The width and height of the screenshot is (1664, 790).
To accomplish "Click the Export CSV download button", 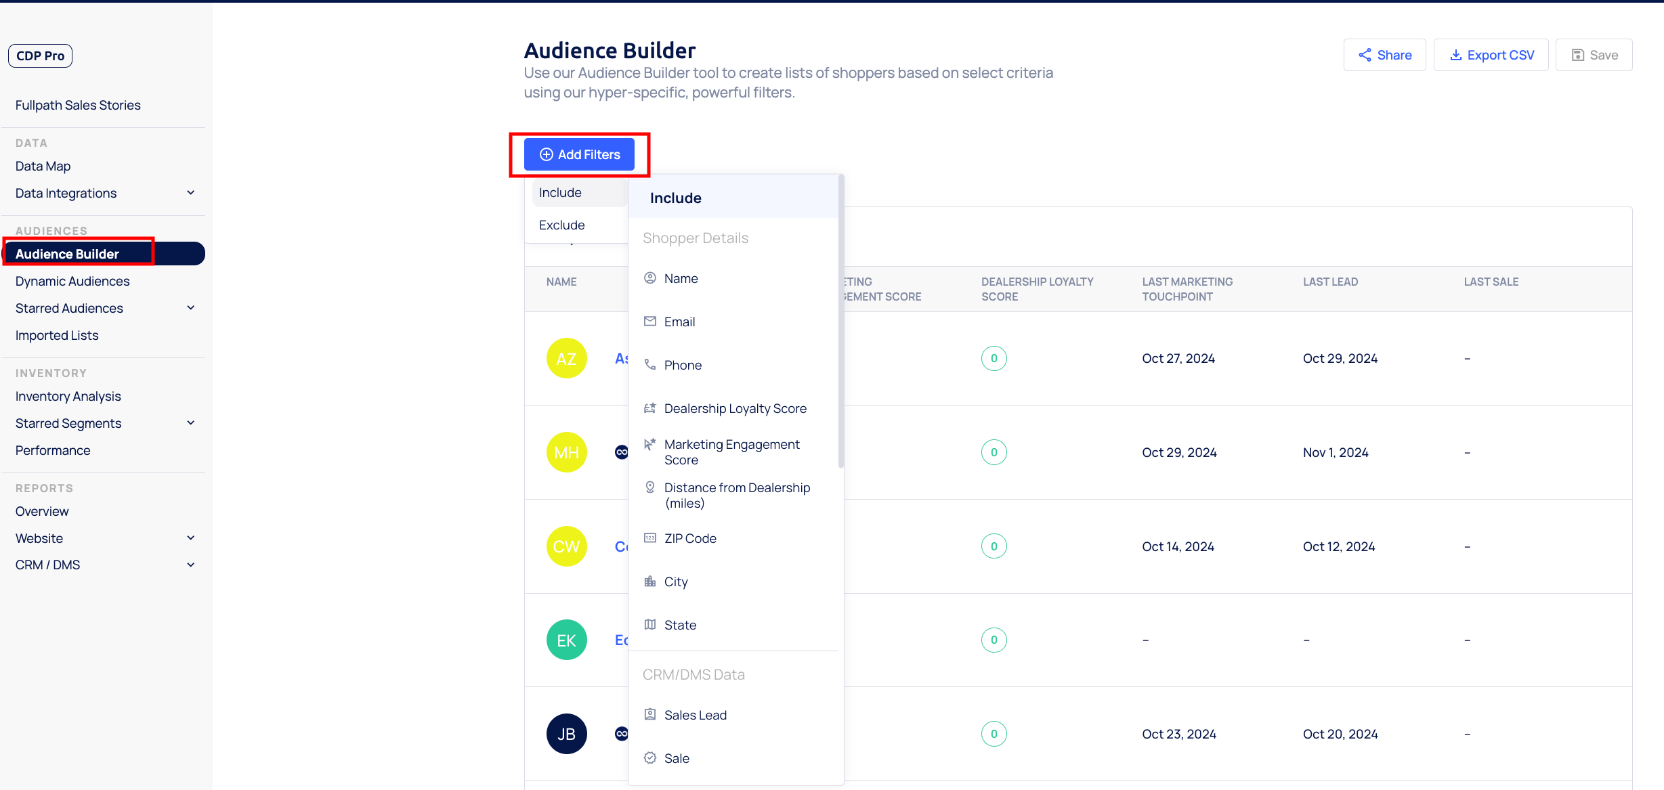I will coord(1491,55).
